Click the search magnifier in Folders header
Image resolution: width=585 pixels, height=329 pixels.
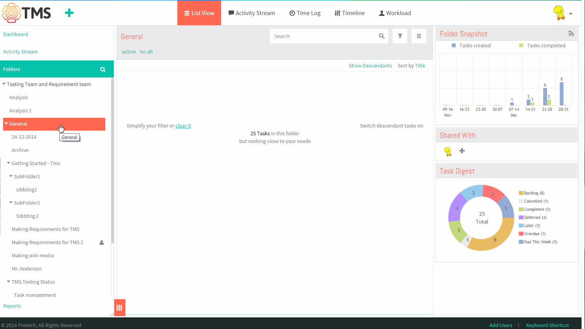[103, 69]
